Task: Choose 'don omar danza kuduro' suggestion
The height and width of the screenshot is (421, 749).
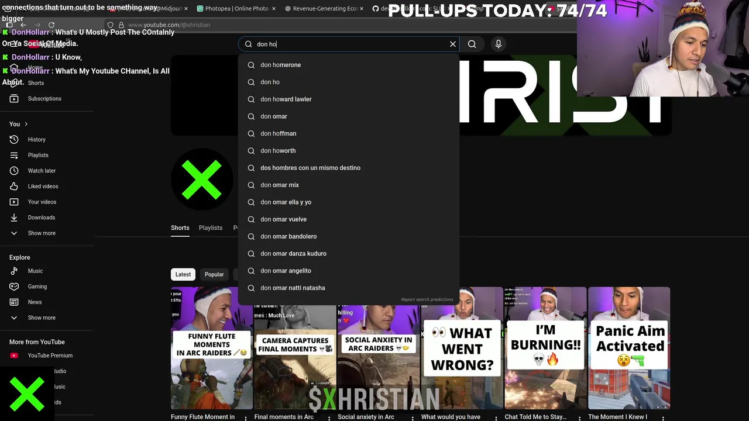Action: click(x=349, y=253)
